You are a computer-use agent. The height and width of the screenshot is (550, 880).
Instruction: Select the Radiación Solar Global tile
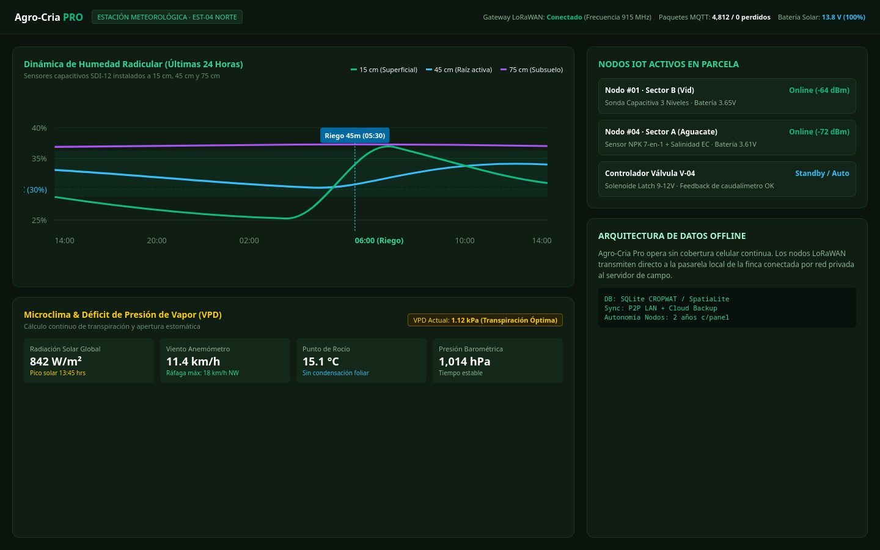point(89,361)
